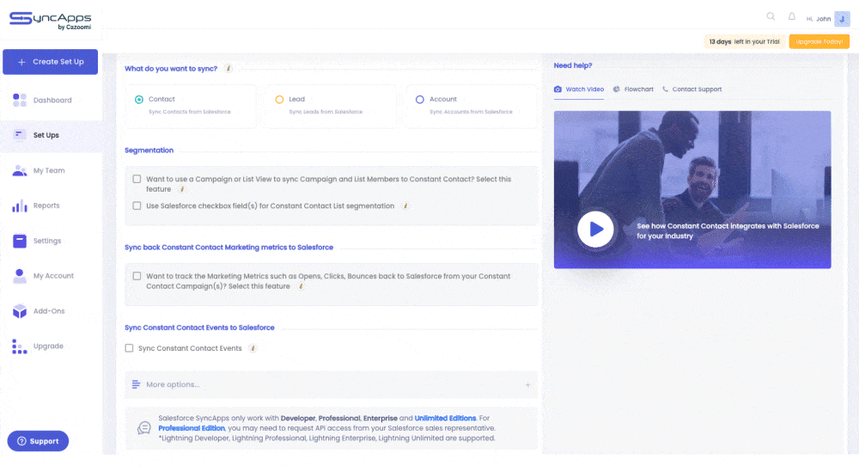This screenshot has height=466, width=859.
Task: Click the Watch Video camera icon
Action: (x=557, y=89)
